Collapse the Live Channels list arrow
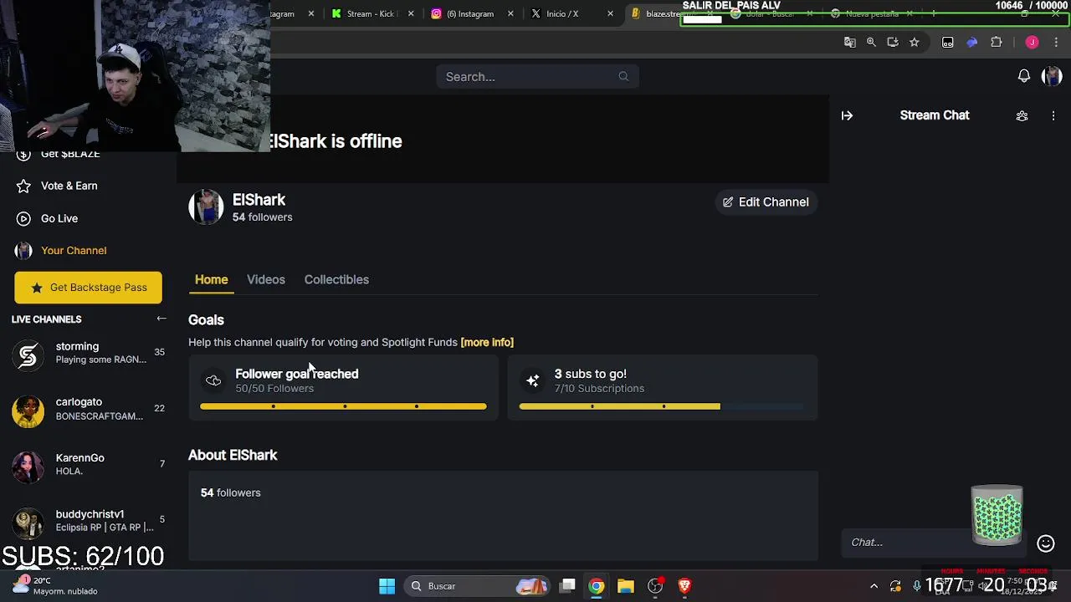This screenshot has width=1071, height=602. coord(161,319)
